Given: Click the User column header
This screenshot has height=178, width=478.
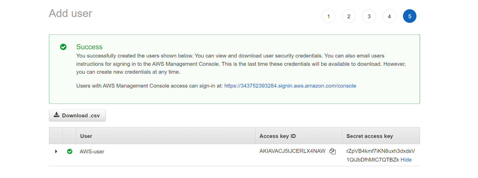Looking at the screenshot, I should click(86, 136).
